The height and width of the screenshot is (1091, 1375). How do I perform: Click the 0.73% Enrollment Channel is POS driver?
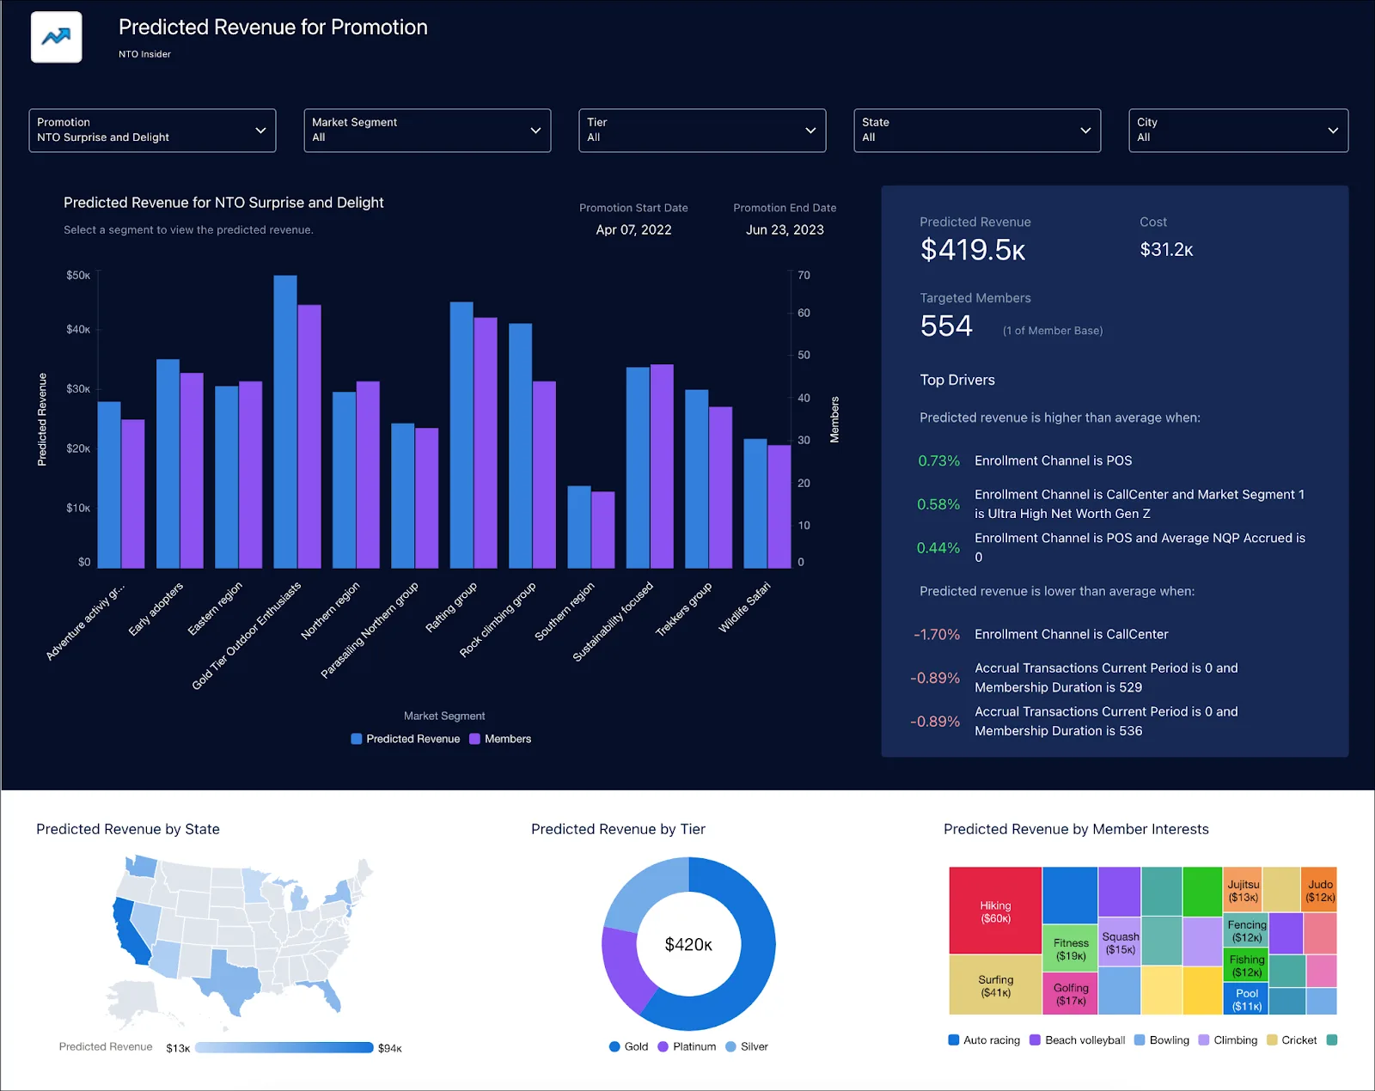pyautogui.click(x=1025, y=461)
